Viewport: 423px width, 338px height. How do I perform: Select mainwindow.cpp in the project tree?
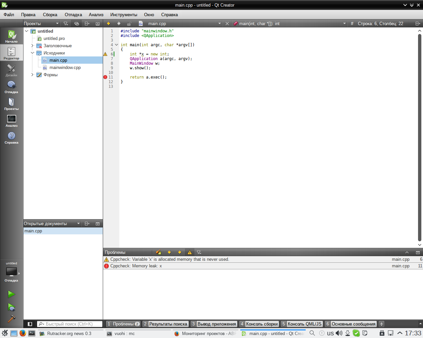[65, 67]
